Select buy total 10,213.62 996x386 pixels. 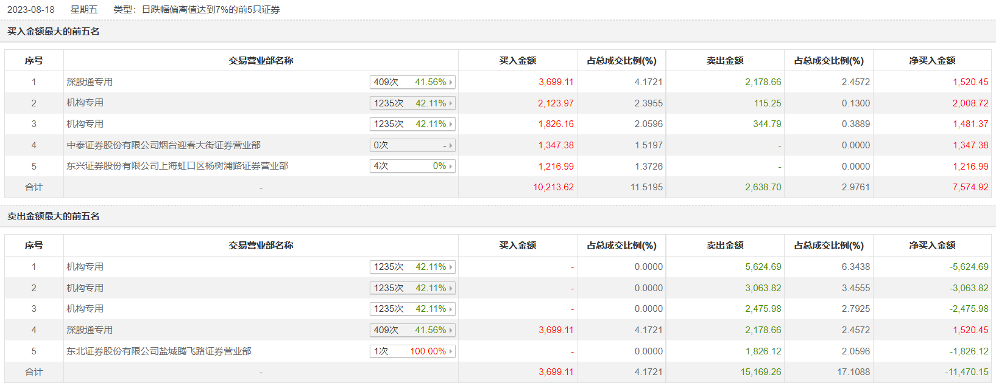(553, 187)
